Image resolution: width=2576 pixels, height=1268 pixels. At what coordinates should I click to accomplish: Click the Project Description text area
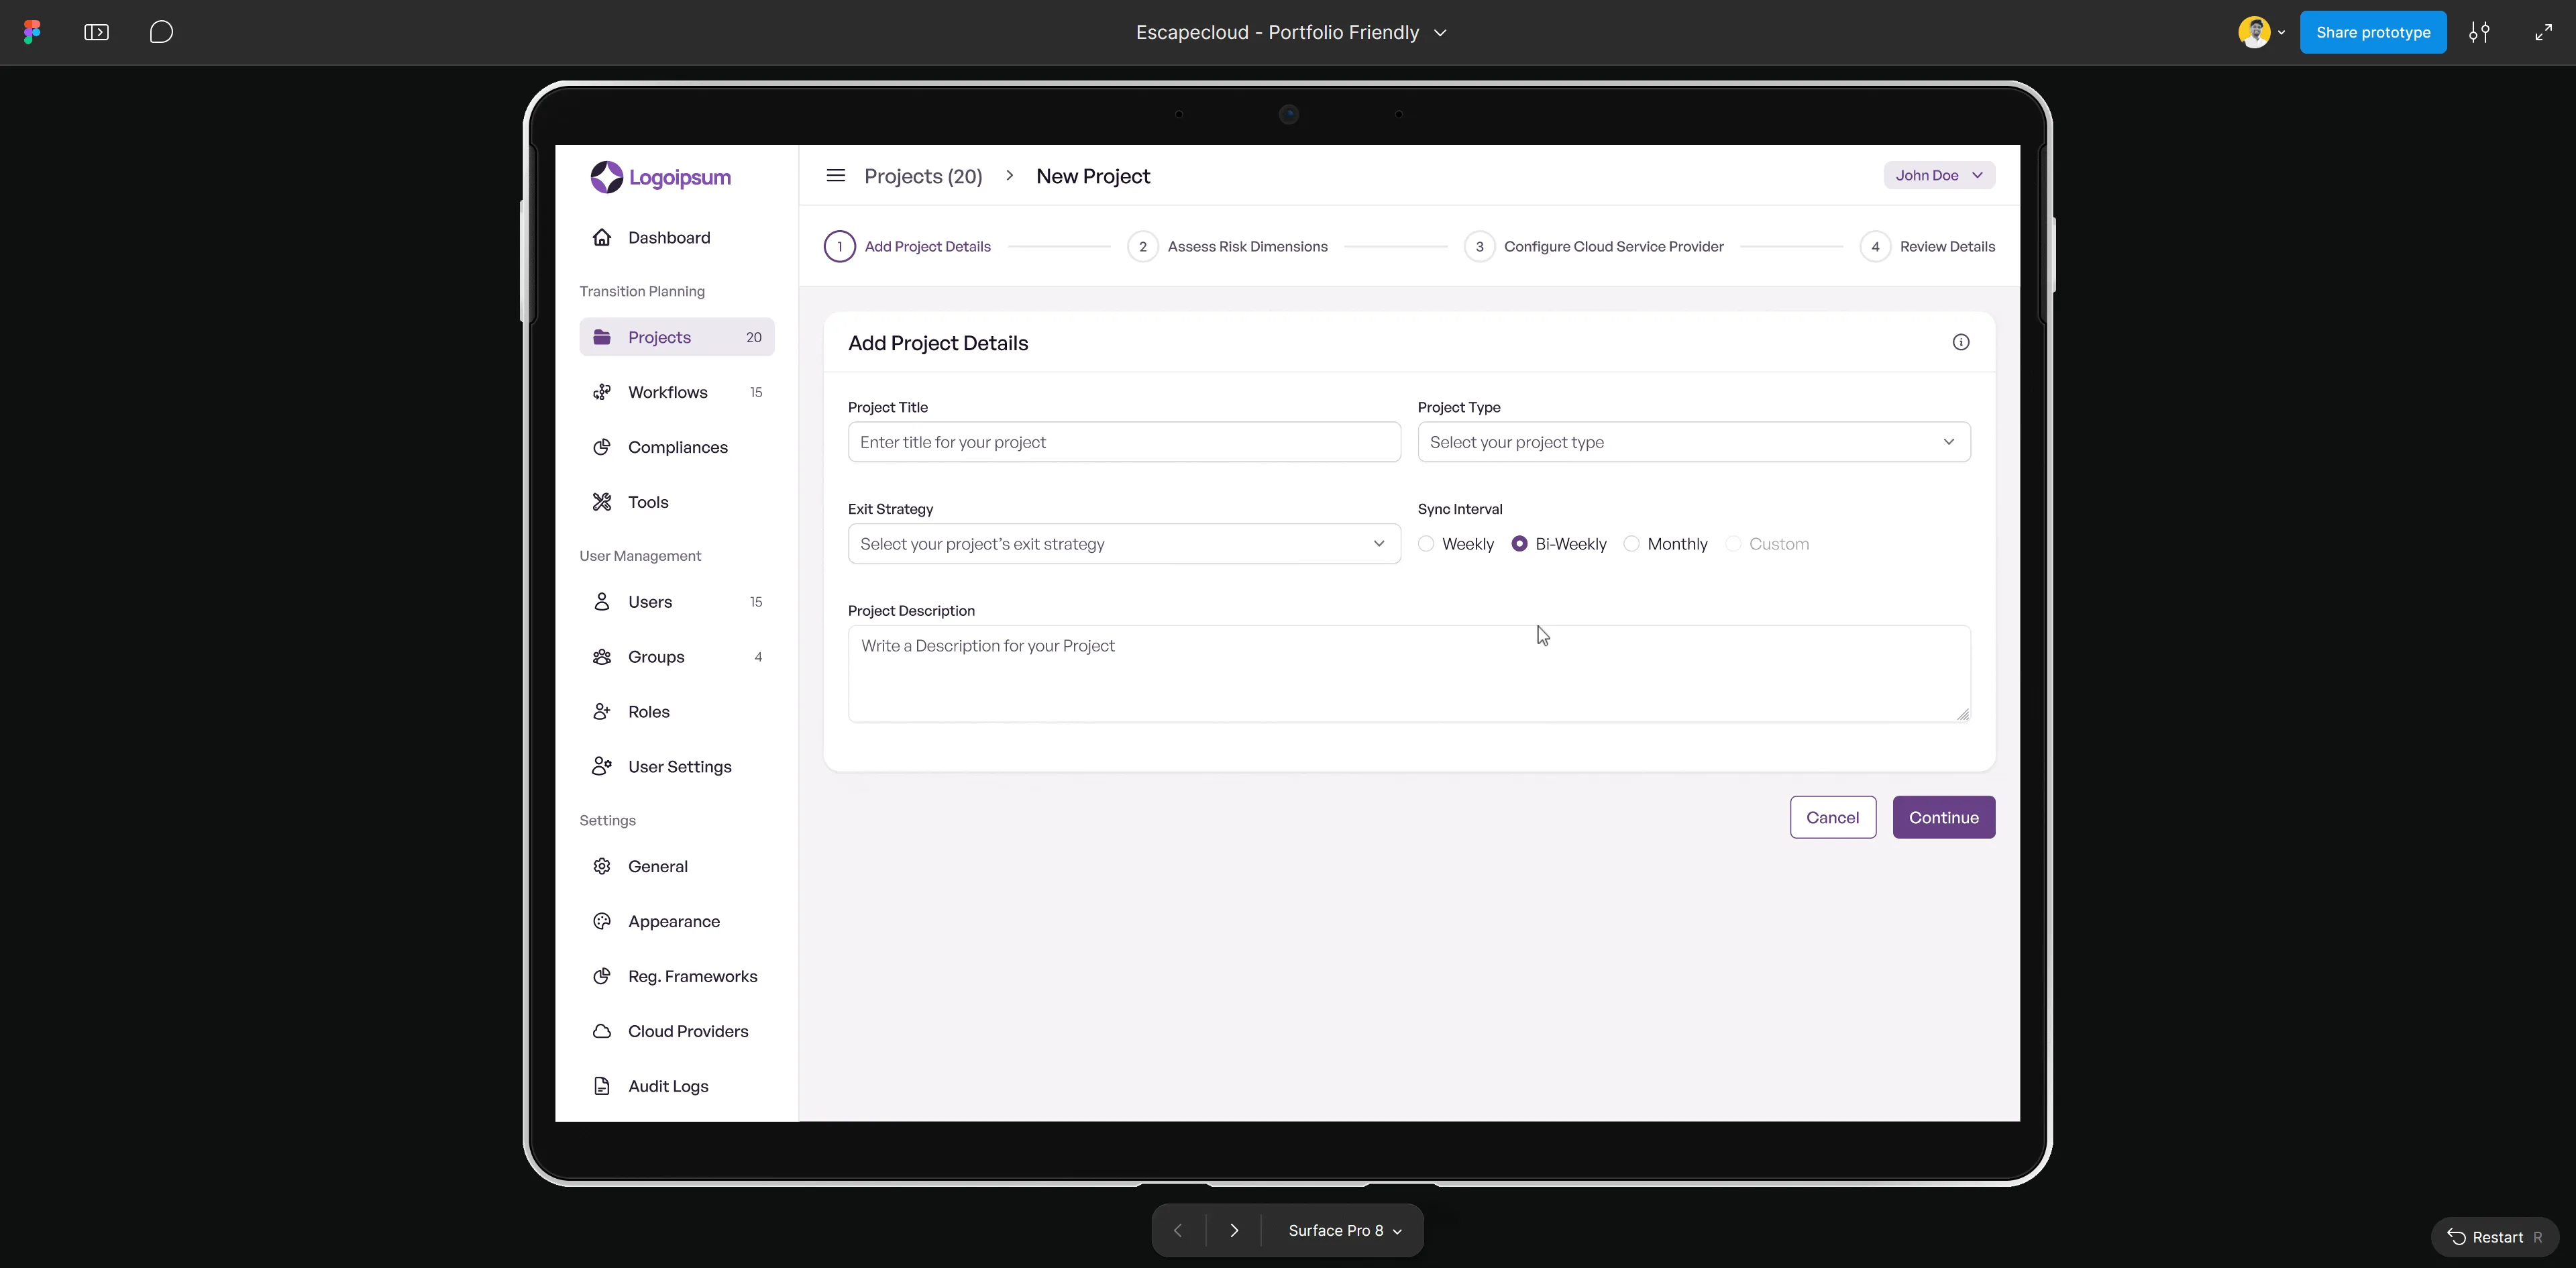[1409, 673]
